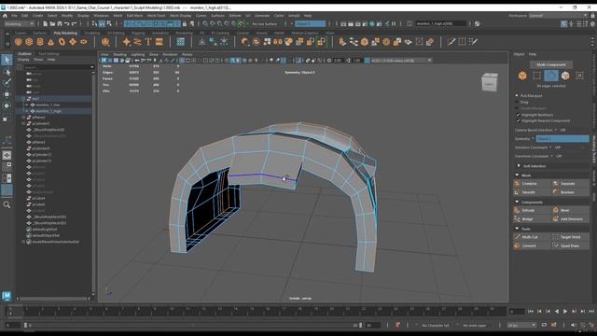Click the view cube in the viewport

[489, 82]
